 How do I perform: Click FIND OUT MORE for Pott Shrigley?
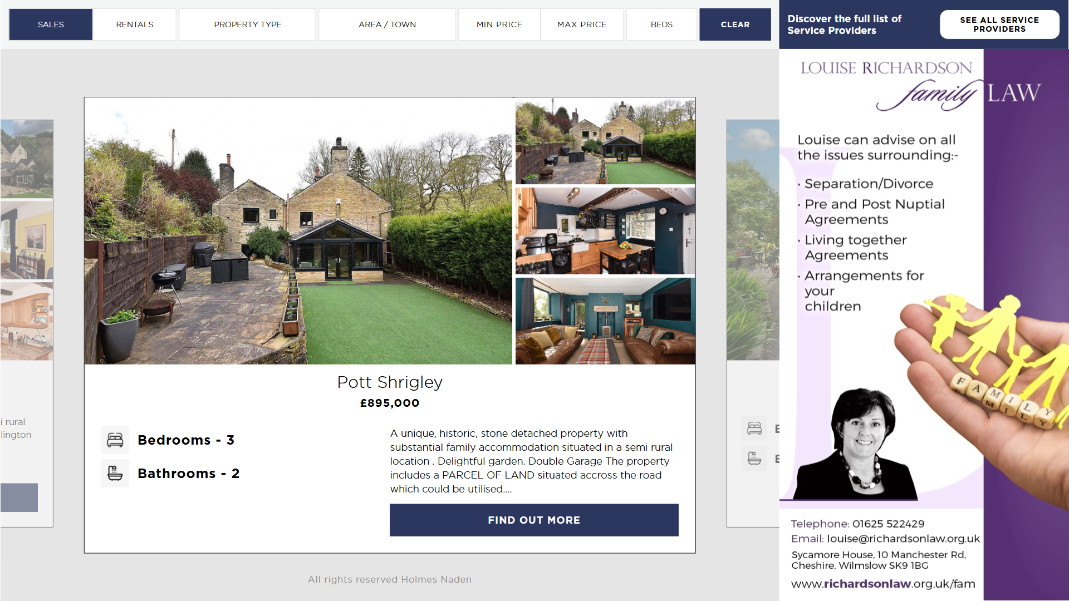coord(534,520)
